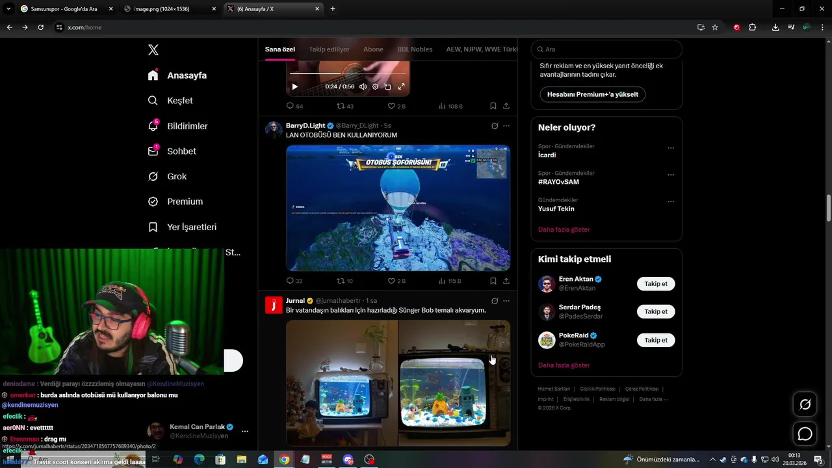Open guitar video playback settings gear
Viewport: 832px width, 468px height.
tap(375, 86)
